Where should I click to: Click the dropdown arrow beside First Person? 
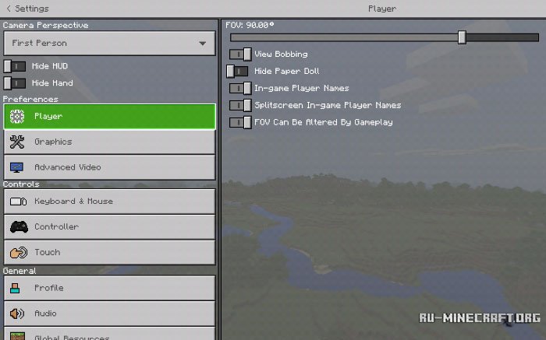point(203,44)
